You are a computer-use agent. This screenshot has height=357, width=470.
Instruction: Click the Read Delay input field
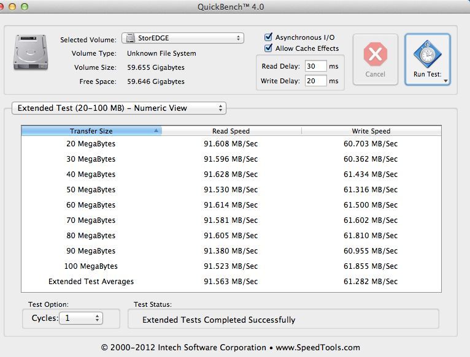315,66
